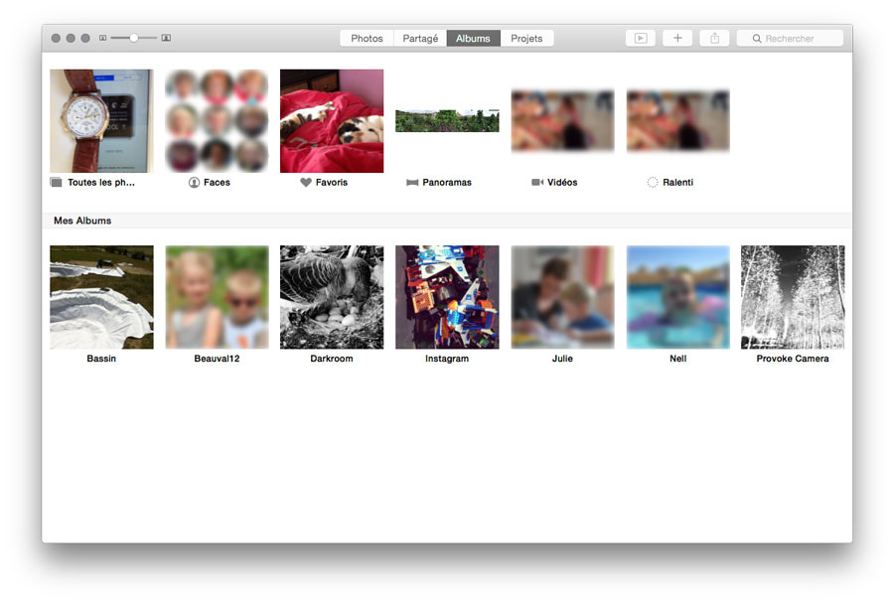
Task: Click the video camera icon beside Vidéos
Action: pyautogui.click(x=537, y=183)
